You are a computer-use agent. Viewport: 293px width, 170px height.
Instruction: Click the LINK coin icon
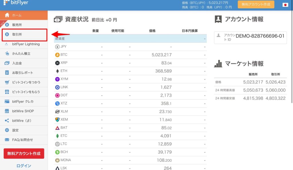click(x=57, y=87)
